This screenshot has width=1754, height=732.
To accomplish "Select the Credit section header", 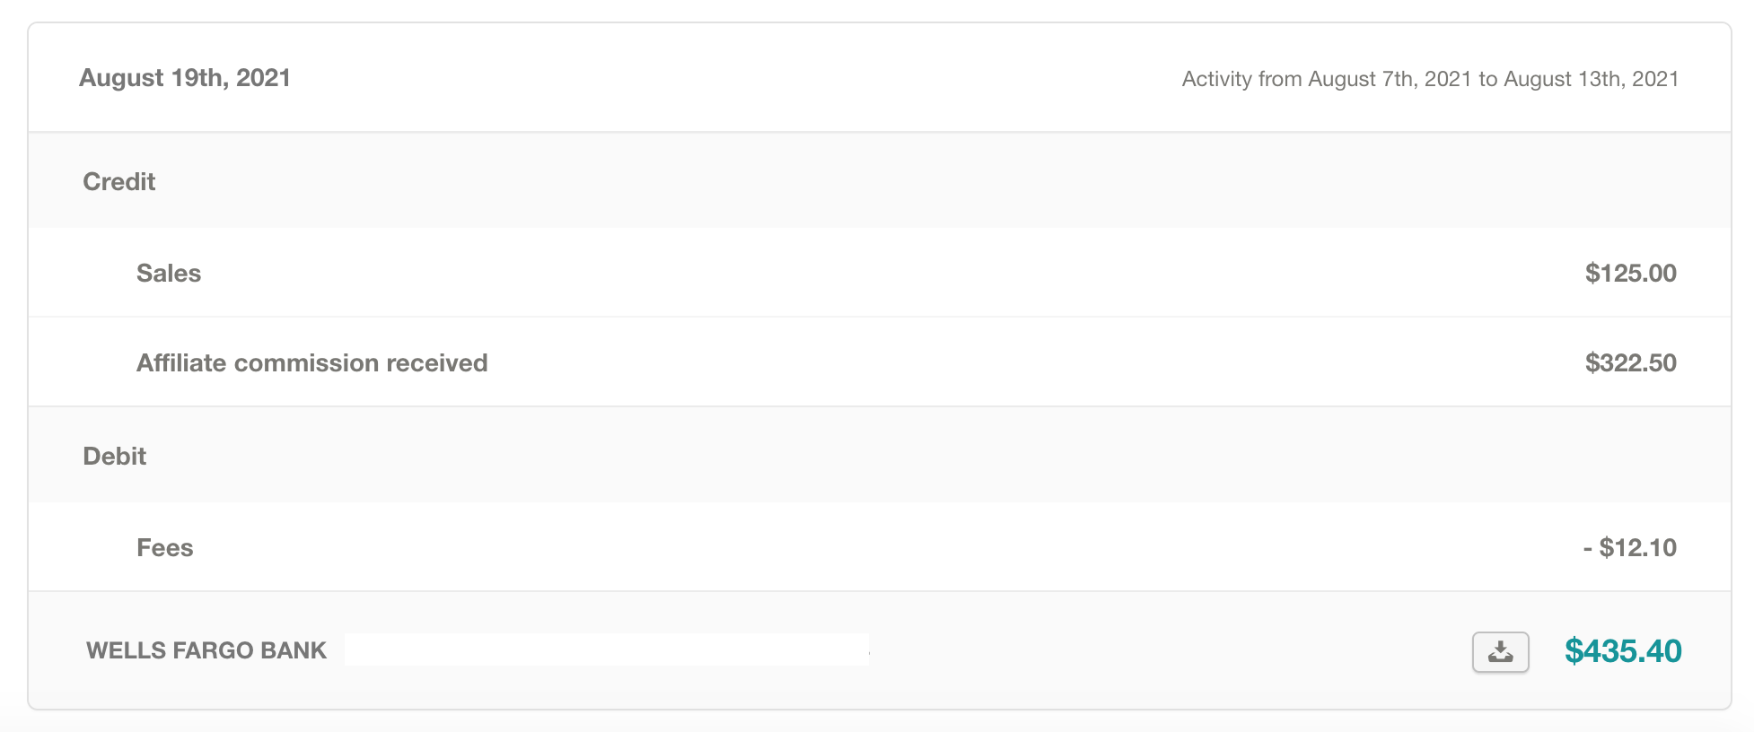I will 118,182.
